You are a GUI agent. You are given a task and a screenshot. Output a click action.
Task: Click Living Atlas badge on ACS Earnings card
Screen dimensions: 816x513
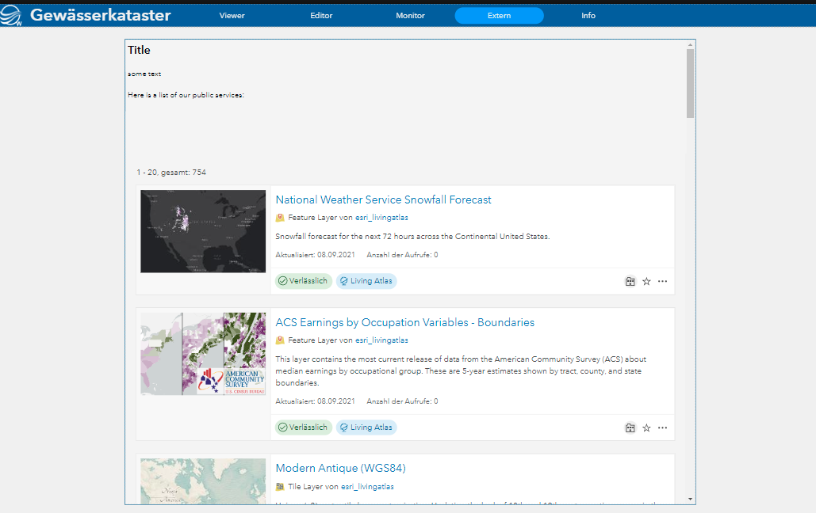tap(366, 427)
